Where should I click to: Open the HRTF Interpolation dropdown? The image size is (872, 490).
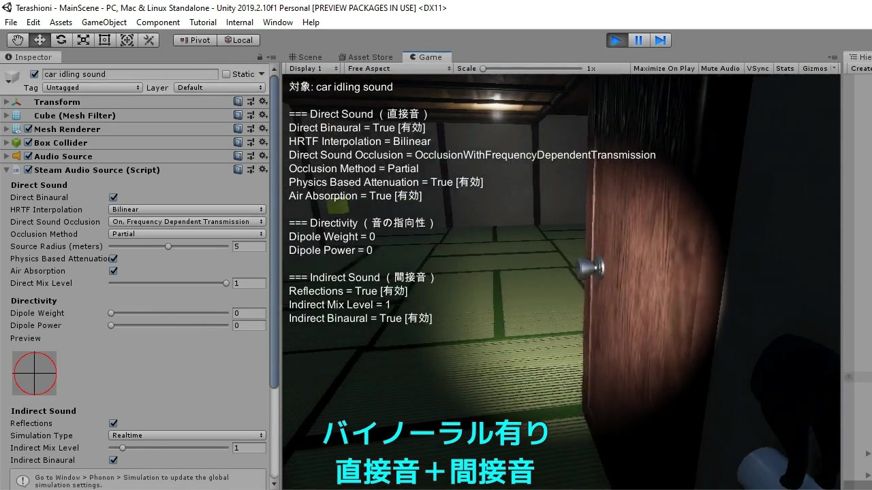coord(186,209)
